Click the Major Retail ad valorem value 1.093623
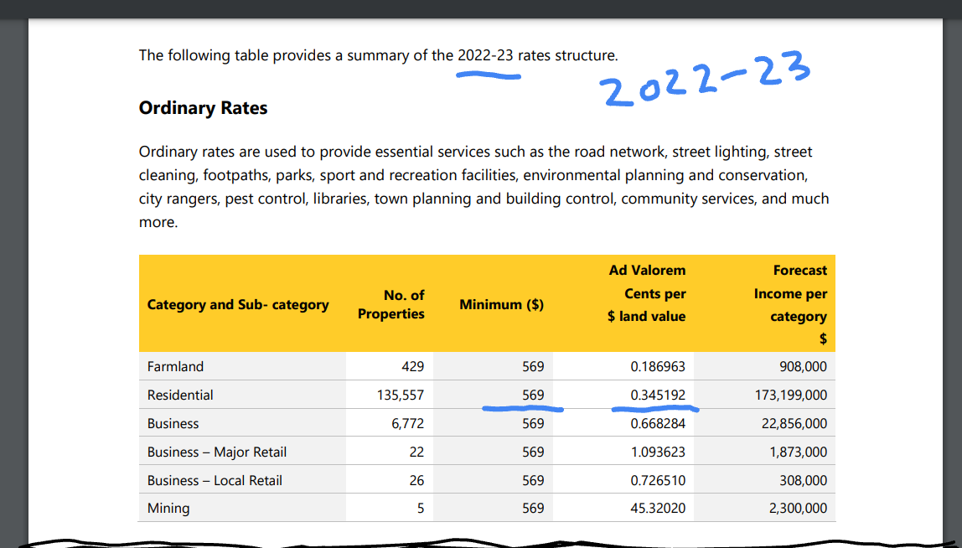962x548 pixels. point(658,452)
